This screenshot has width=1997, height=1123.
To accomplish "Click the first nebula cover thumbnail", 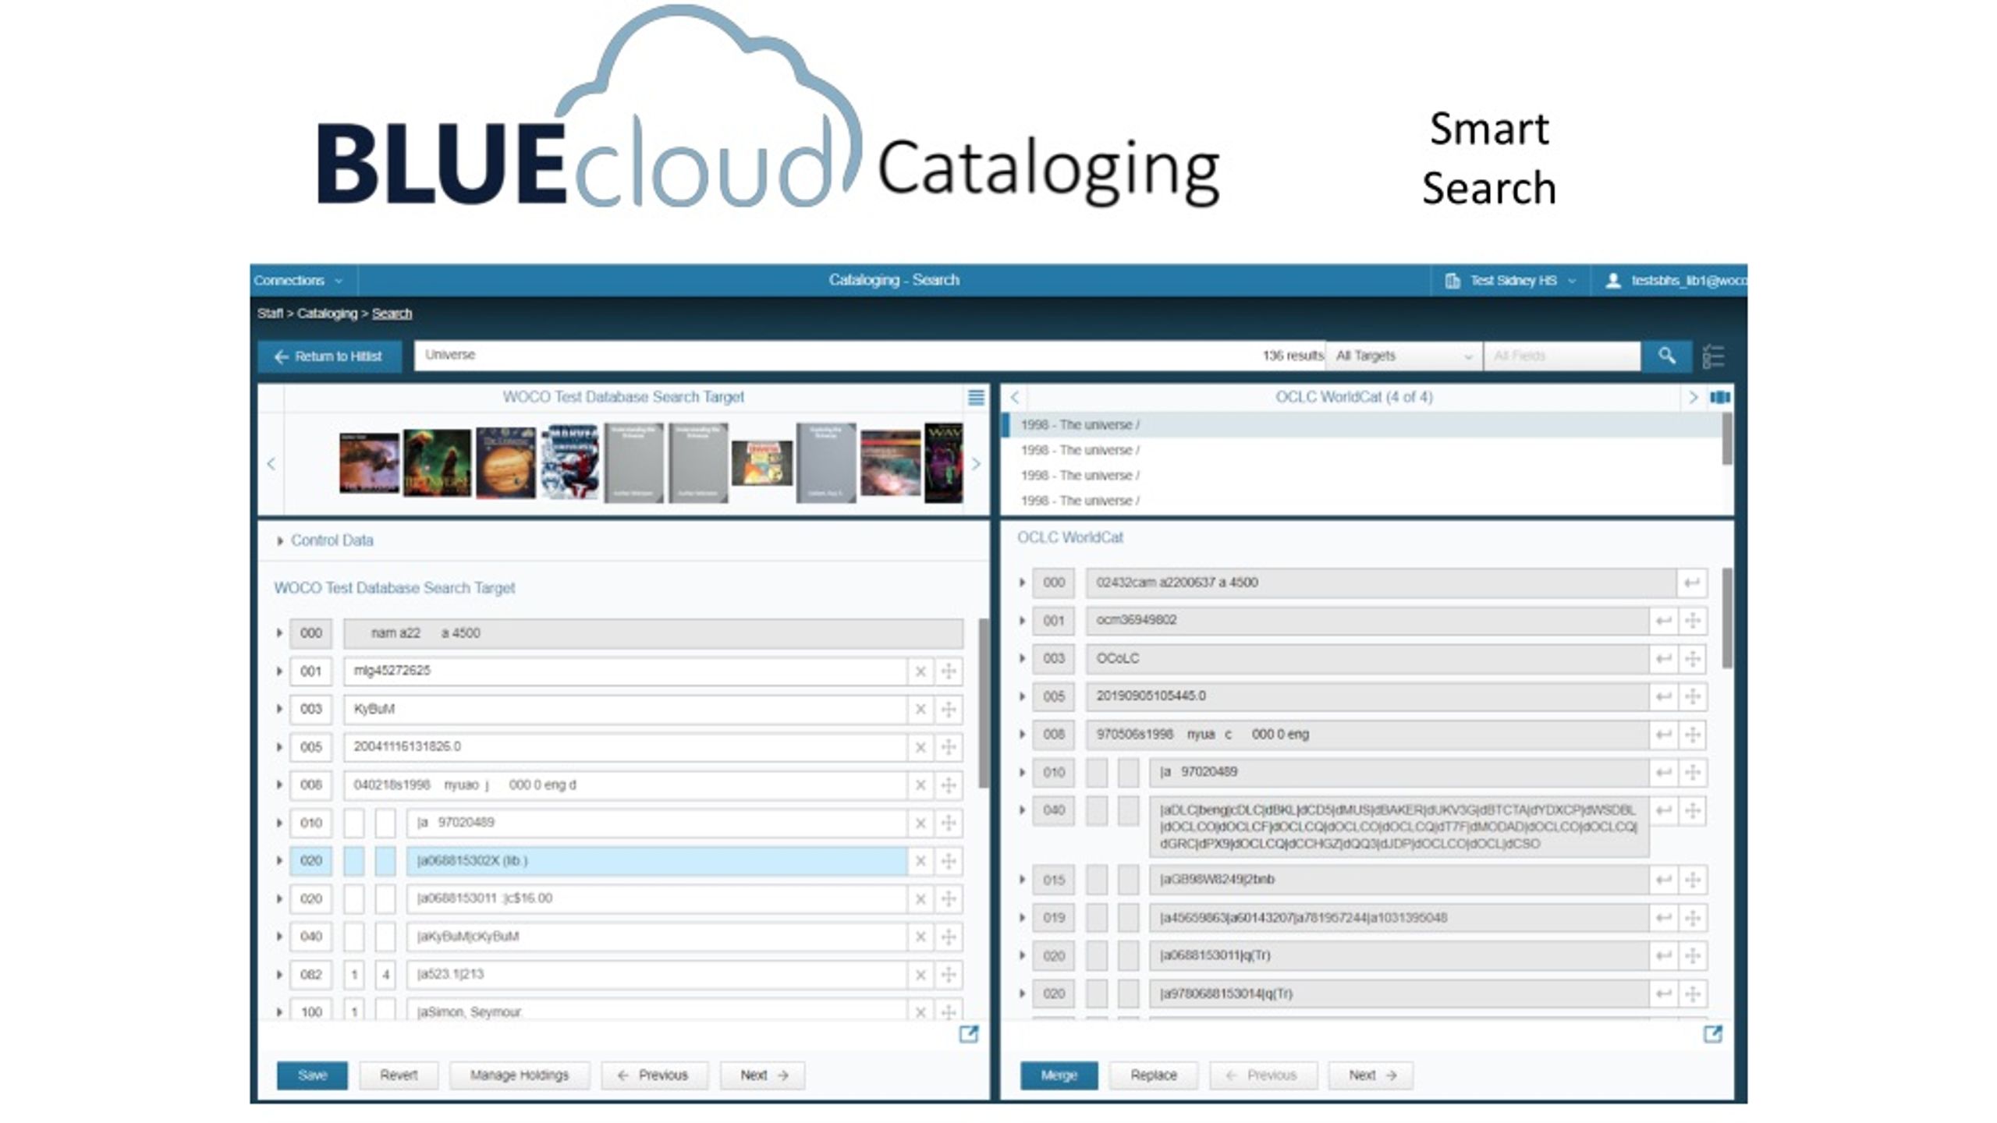I will [x=368, y=463].
